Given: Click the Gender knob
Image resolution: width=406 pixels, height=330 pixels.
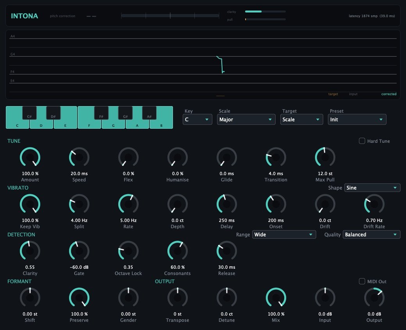Looking at the screenshot, I should click(x=128, y=297).
